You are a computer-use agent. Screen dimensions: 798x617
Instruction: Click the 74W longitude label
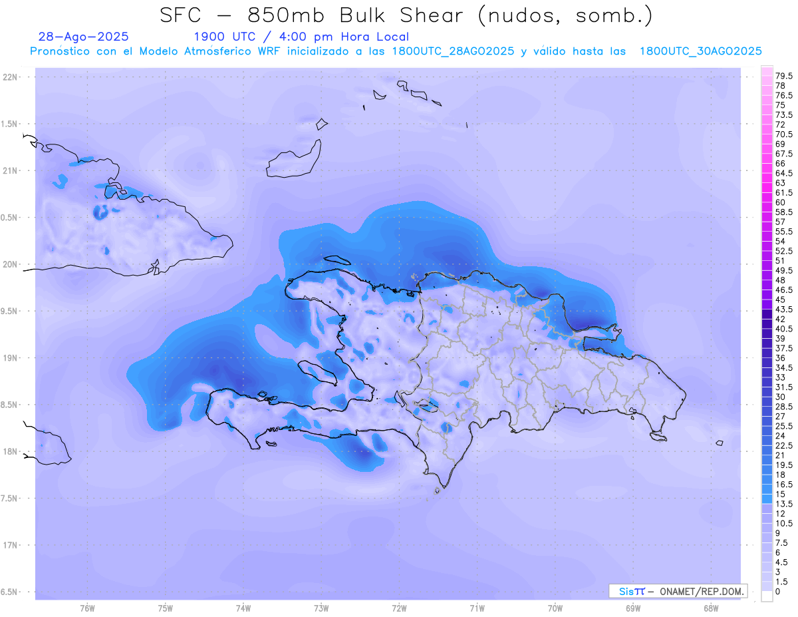coord(243,608)
